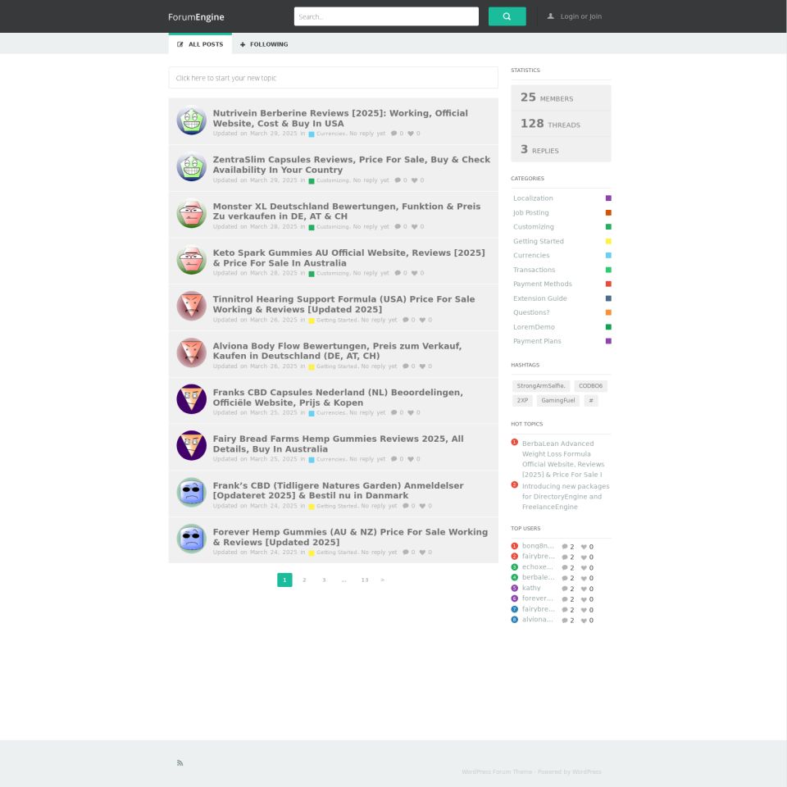Click heart icon on ZentraSlim Capsules post
Image resolution: width=787 pixels, height=787 pixels.
point(415,180)
